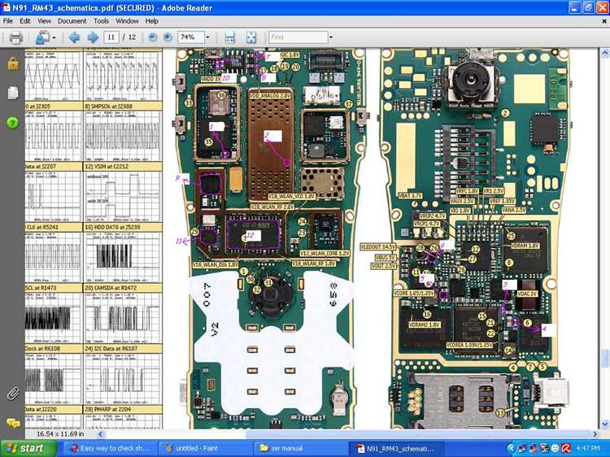Click the Start Meeting collaboration icon
Screen dimensions: 610x457
point(42,37)
